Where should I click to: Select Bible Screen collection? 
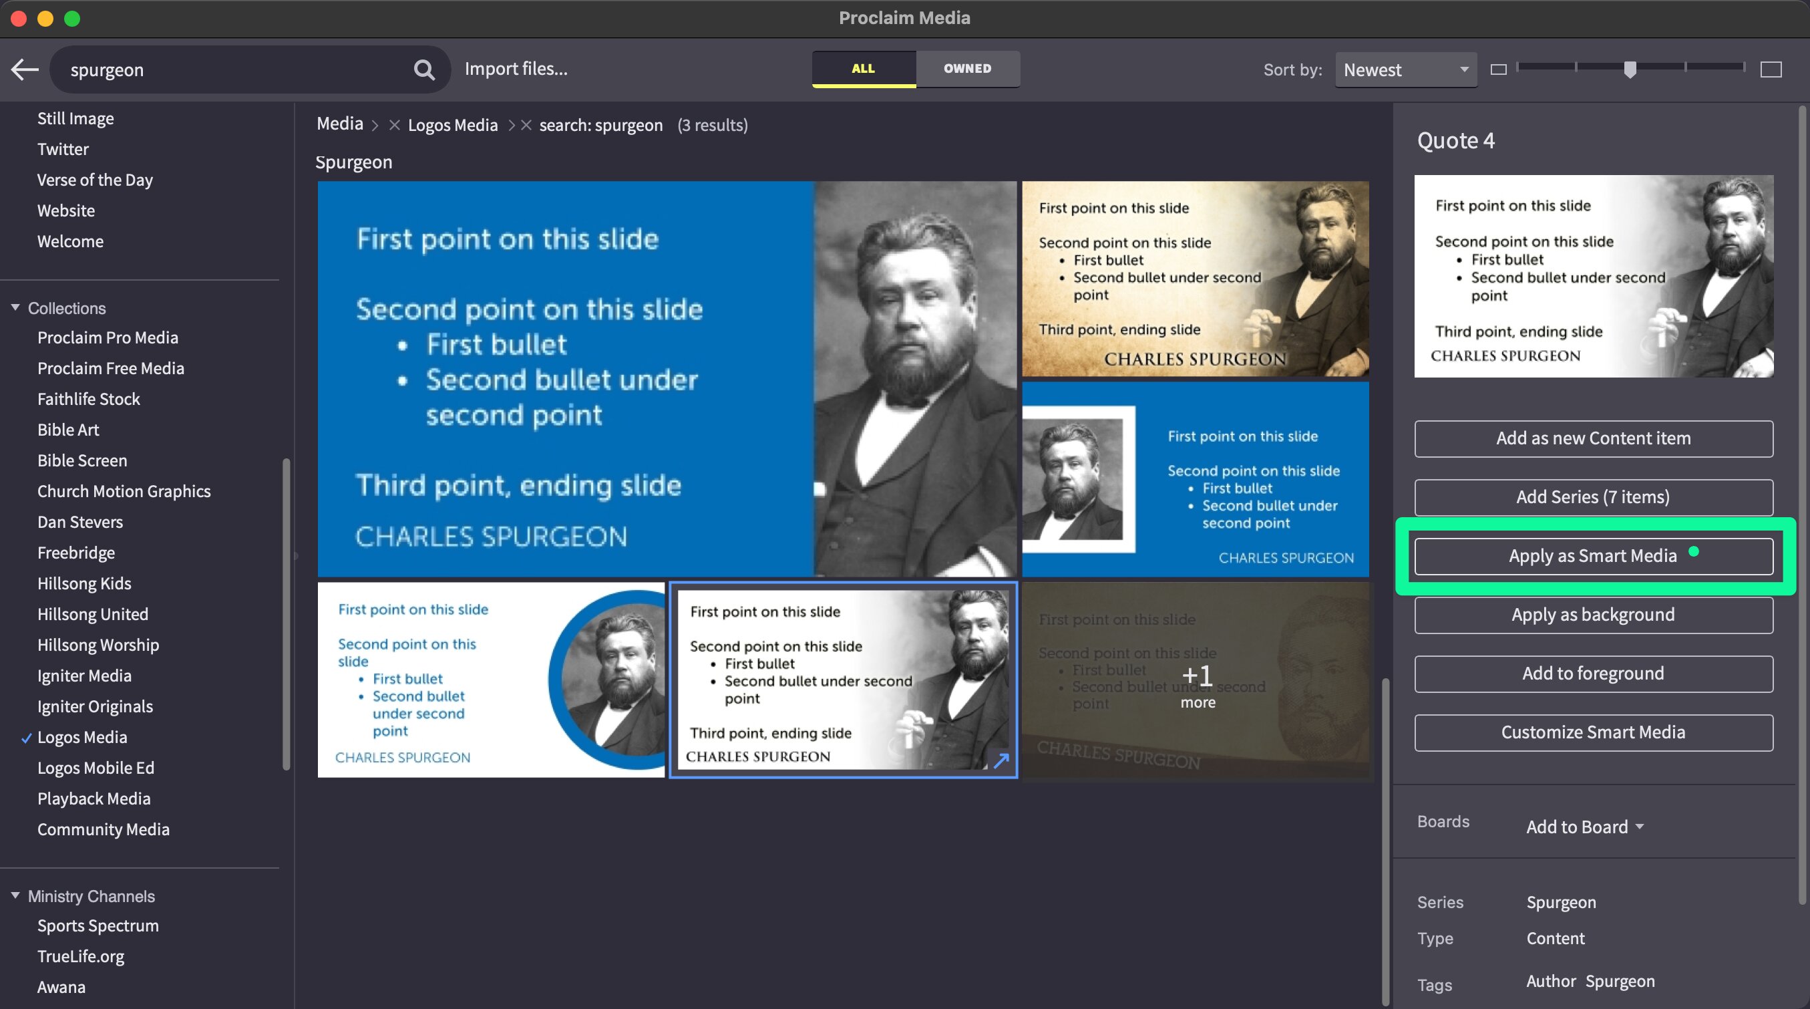[x=82, y=460]
